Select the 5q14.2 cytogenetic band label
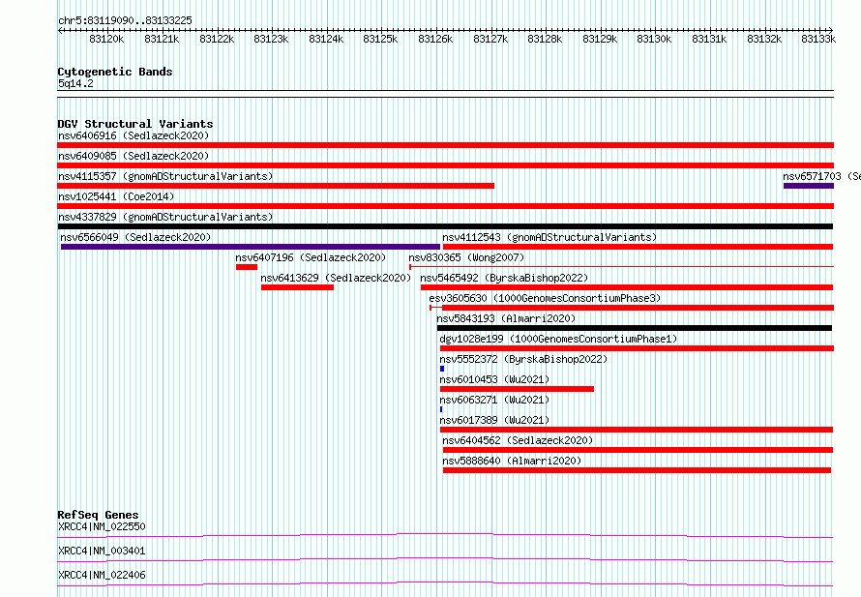The image size is (861, 597). (75, 83)
